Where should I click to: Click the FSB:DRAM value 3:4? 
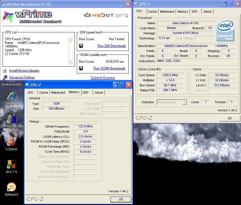click(85, 131)
